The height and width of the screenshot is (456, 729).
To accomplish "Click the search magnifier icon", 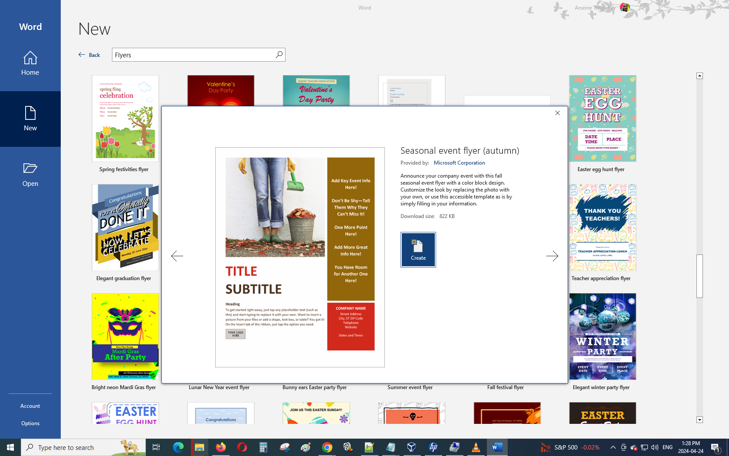I will 279,55.
